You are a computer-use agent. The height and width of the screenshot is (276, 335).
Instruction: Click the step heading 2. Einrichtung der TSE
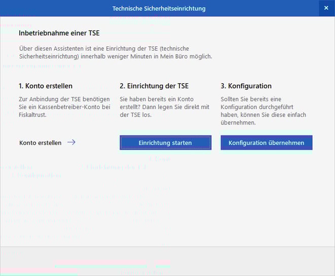tap(154, 86)
